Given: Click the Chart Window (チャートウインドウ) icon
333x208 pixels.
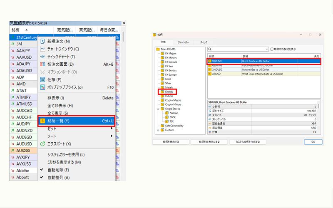Looking at the screenshot, I should pos(42,49).
